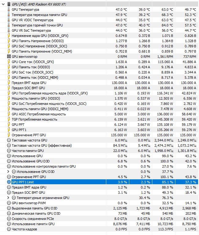Image resolution: width=199 pixels, height=235 pixels.
Task: Click the round icon in highlighted GPU PPT1 Limit row
Action: click(9, 182)
